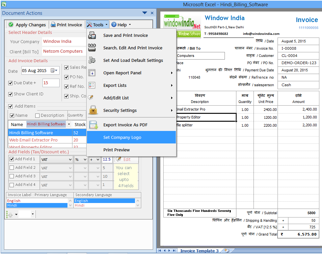
Task: Uncheck the Sales Rep checkbox
Action: pyautogui.click(x=66, y=67)
